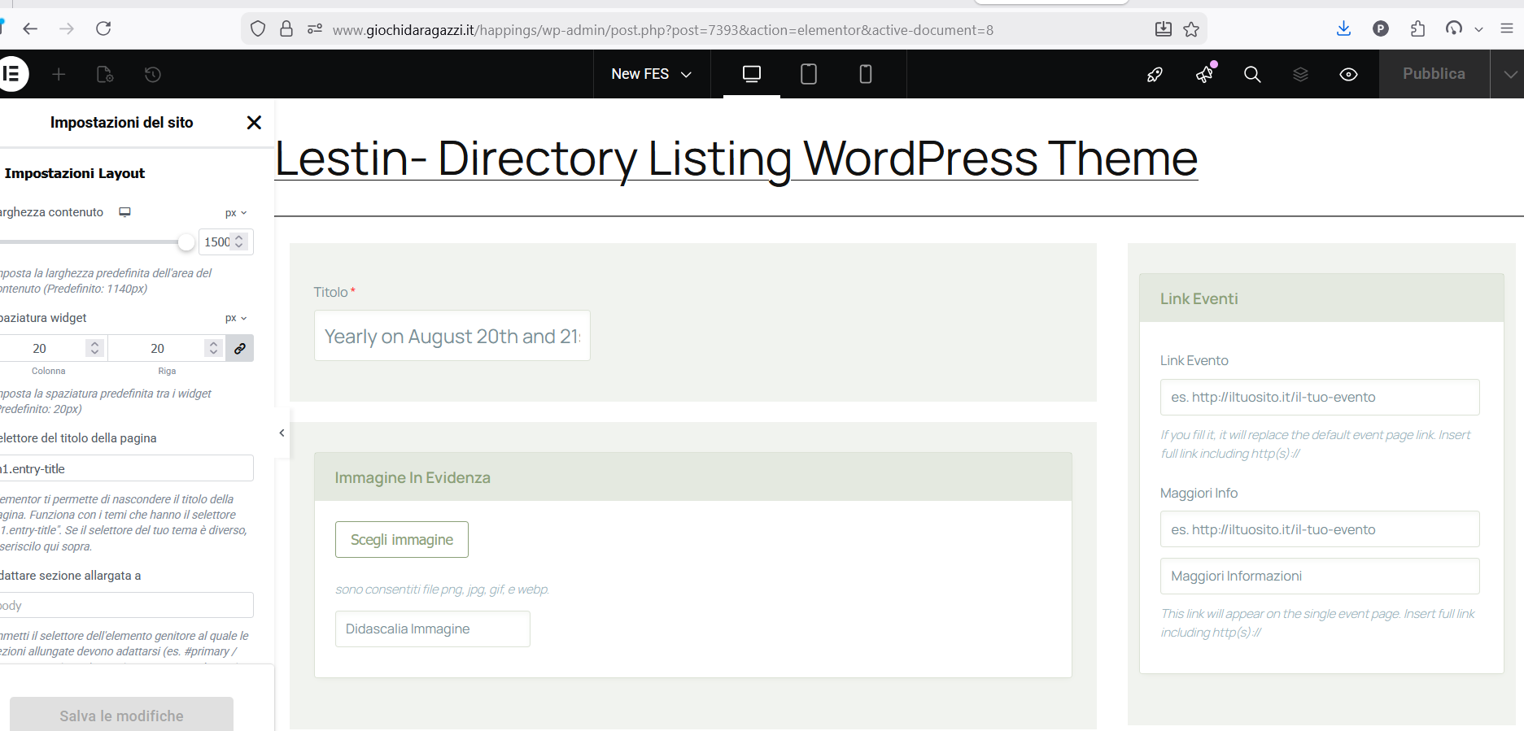Click the rocket launch icon

tap(1155, 74)
